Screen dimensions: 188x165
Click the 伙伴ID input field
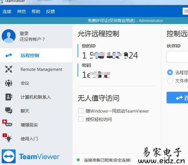point(177,57)
